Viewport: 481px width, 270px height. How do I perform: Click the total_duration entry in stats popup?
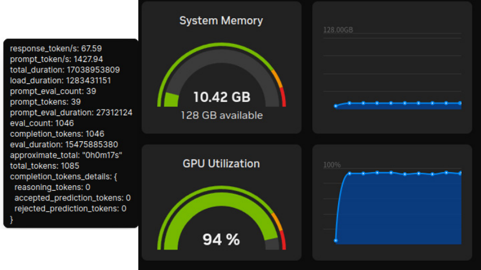coord(64,70)
